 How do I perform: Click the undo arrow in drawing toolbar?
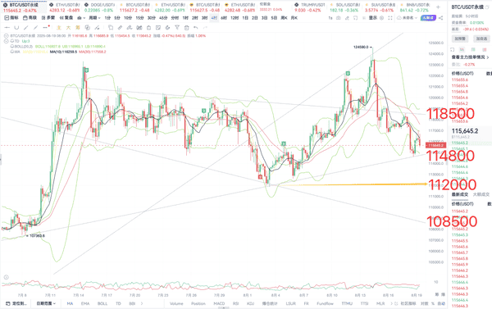[x=196, y=28]
